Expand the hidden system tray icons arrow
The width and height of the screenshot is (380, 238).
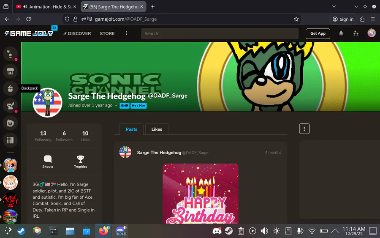335,231
